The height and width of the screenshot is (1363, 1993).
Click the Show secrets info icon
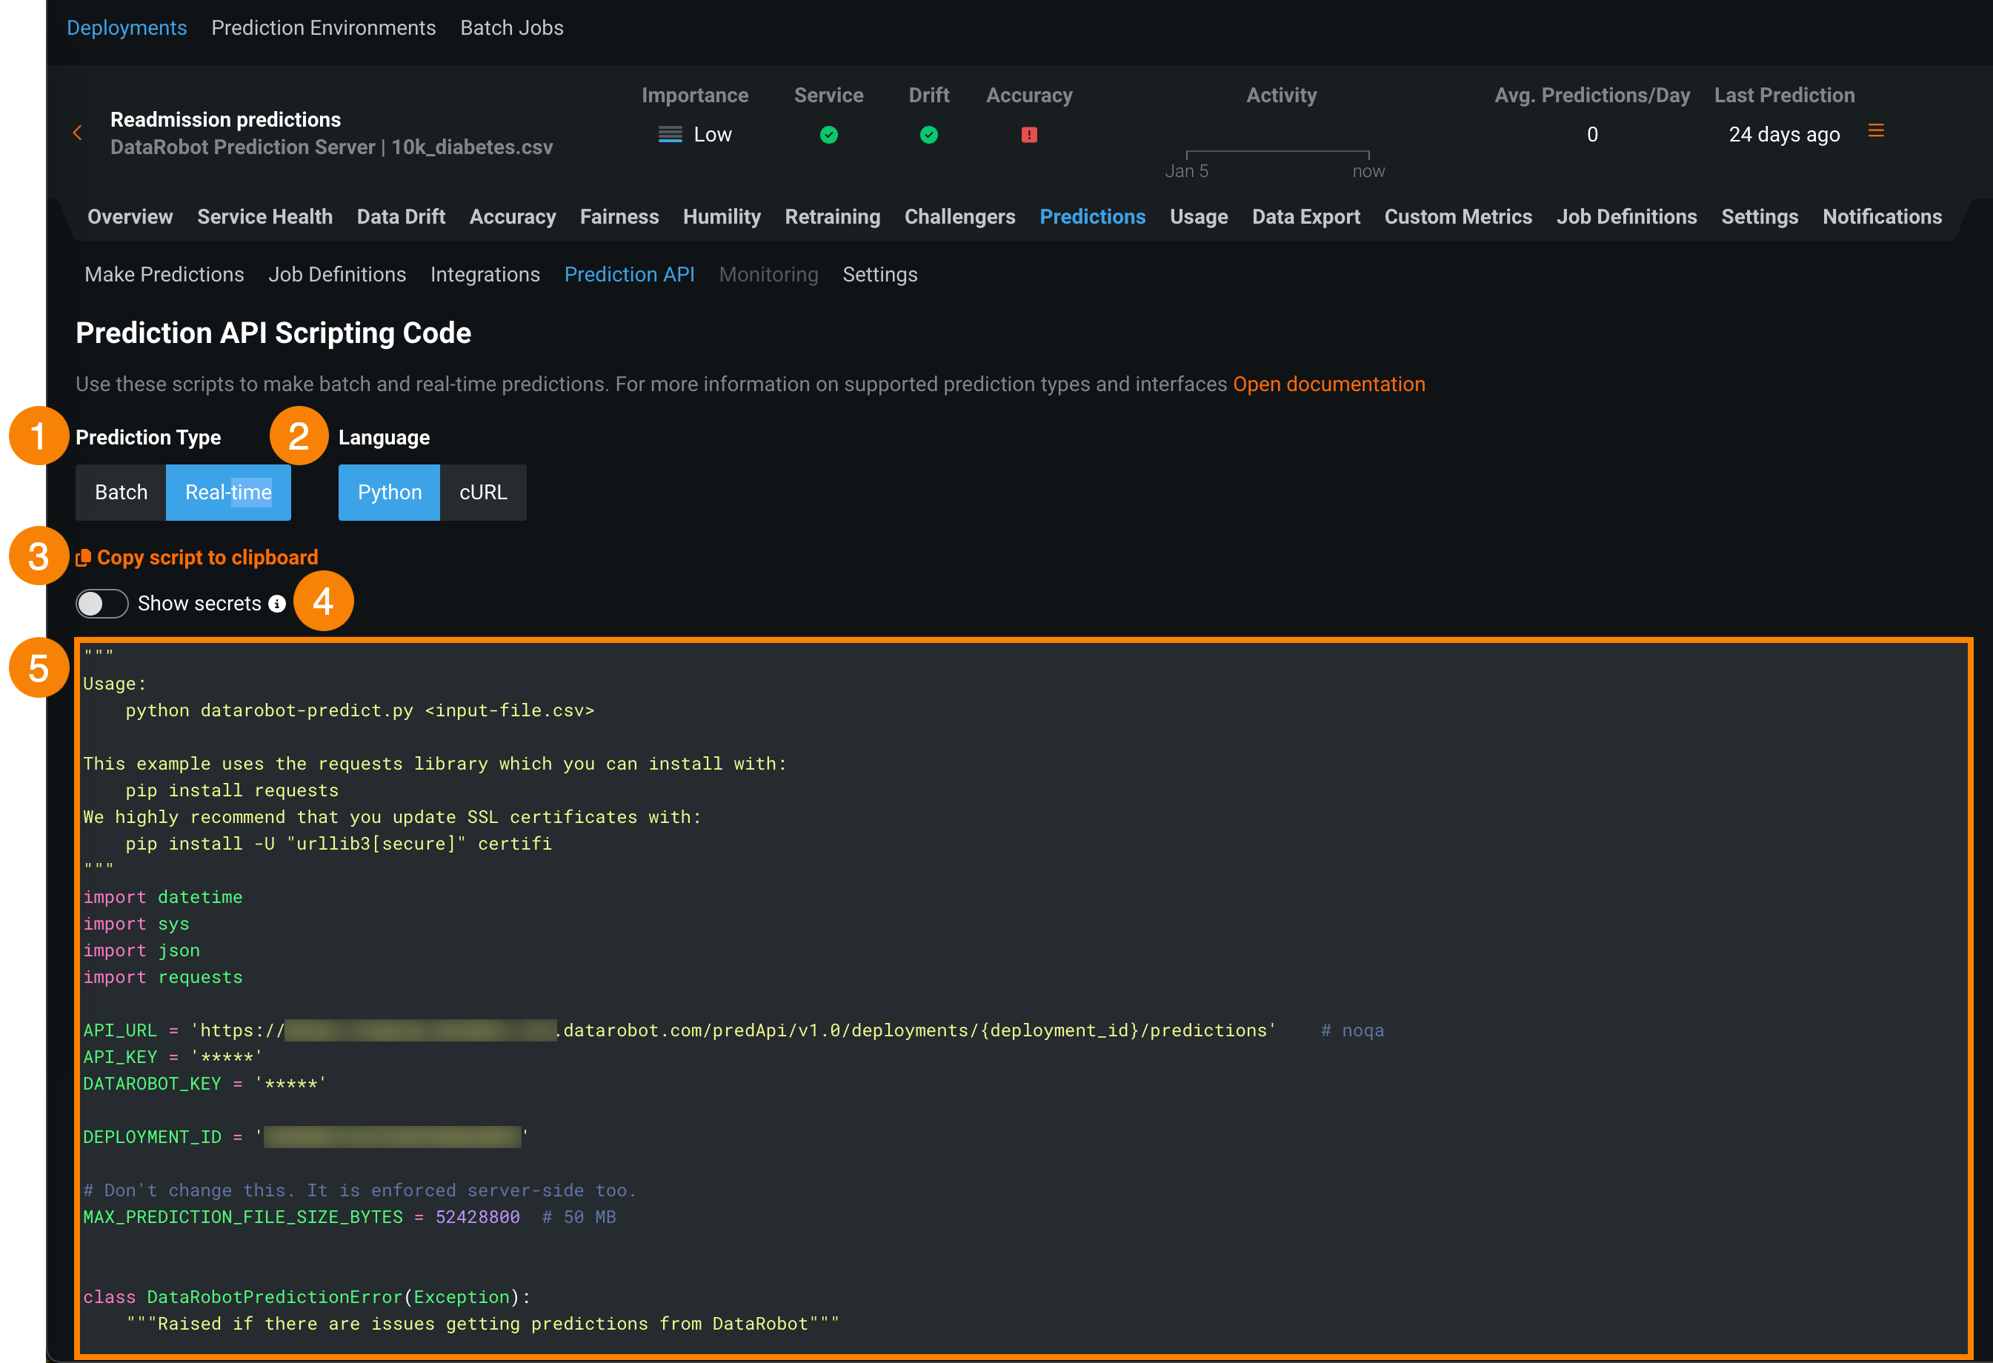277,604
